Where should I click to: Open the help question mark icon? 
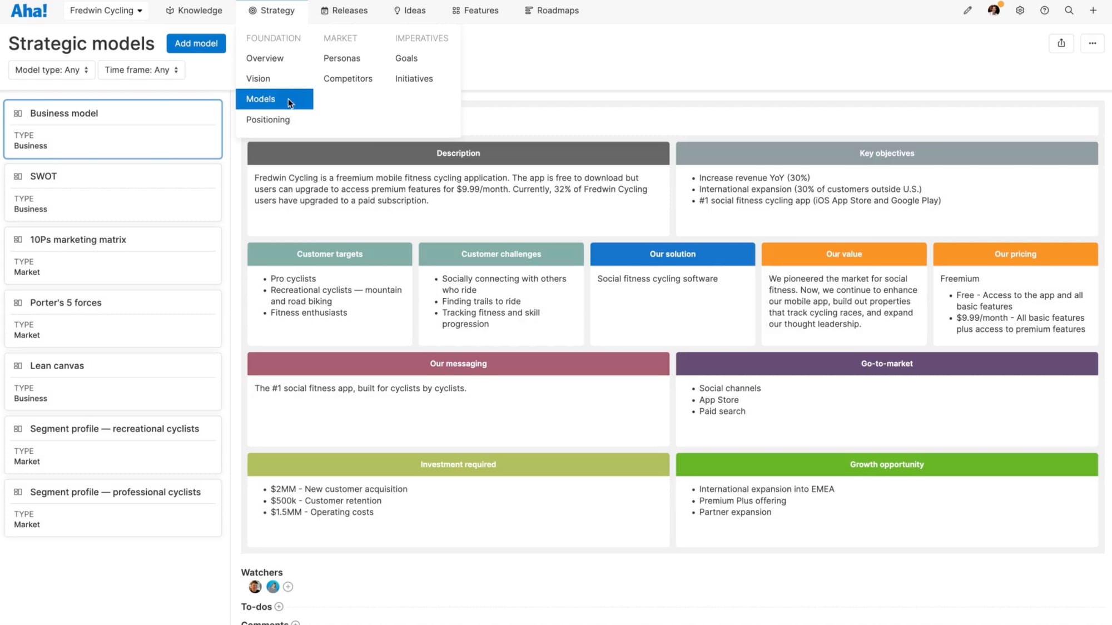(1044, 11)
